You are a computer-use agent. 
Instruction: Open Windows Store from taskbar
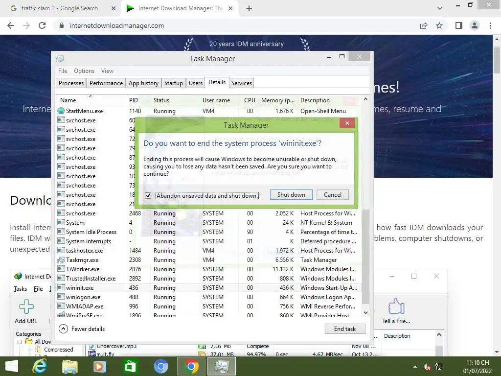point(130,366)
